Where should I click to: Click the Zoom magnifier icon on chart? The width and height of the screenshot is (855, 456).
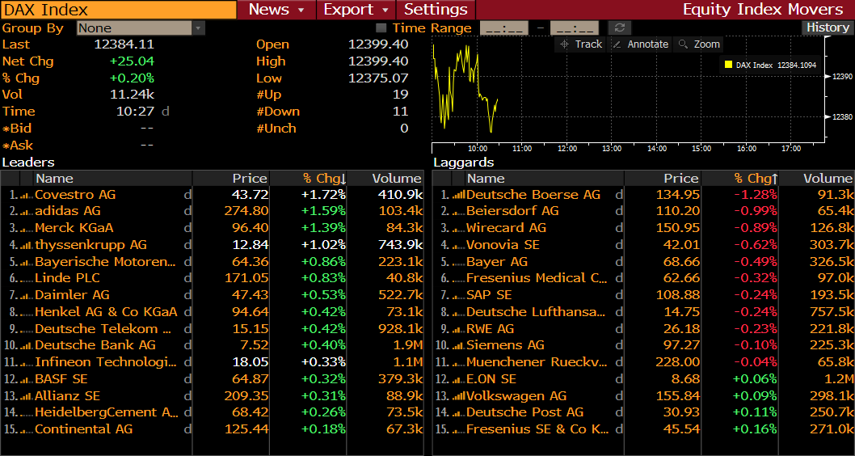click(683, 44)
